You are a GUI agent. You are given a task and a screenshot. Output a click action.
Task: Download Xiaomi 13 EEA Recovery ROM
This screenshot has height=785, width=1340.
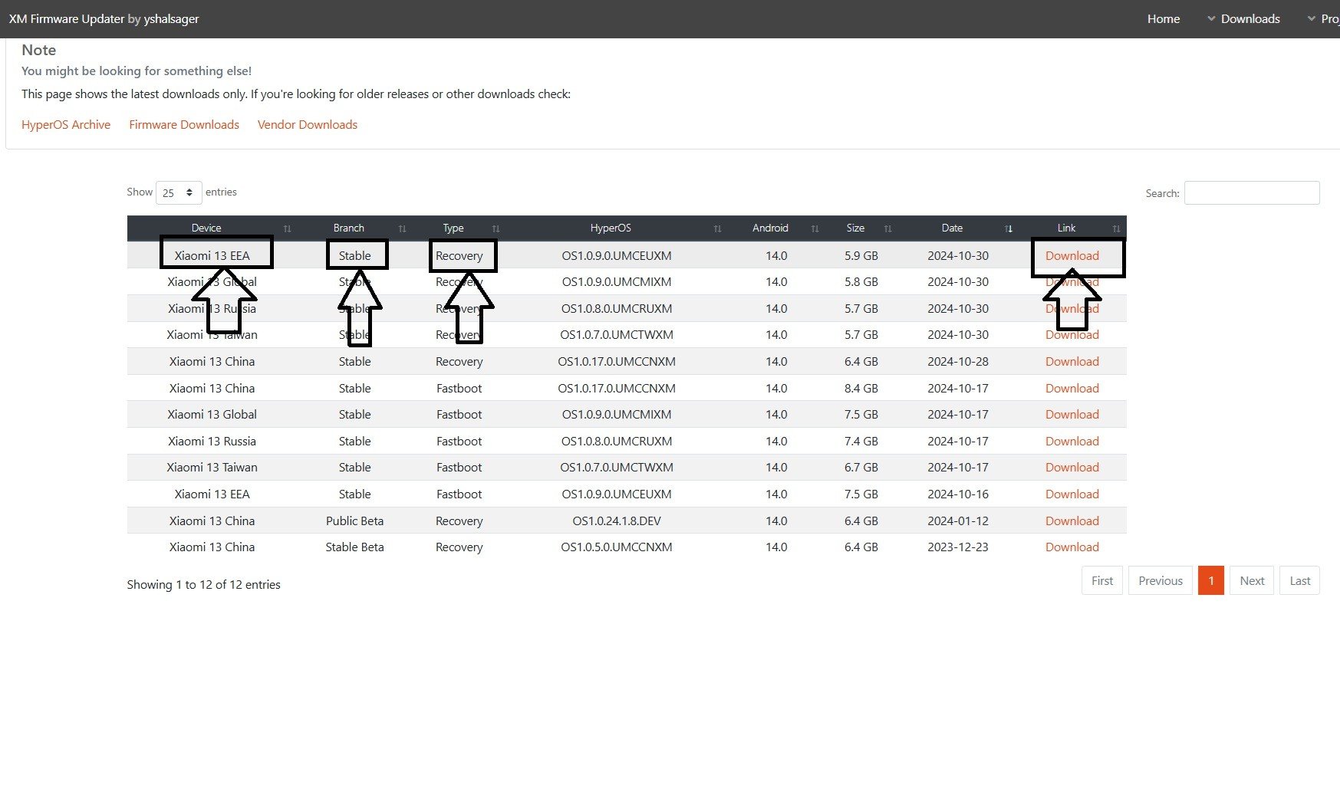pos(1072,256)
